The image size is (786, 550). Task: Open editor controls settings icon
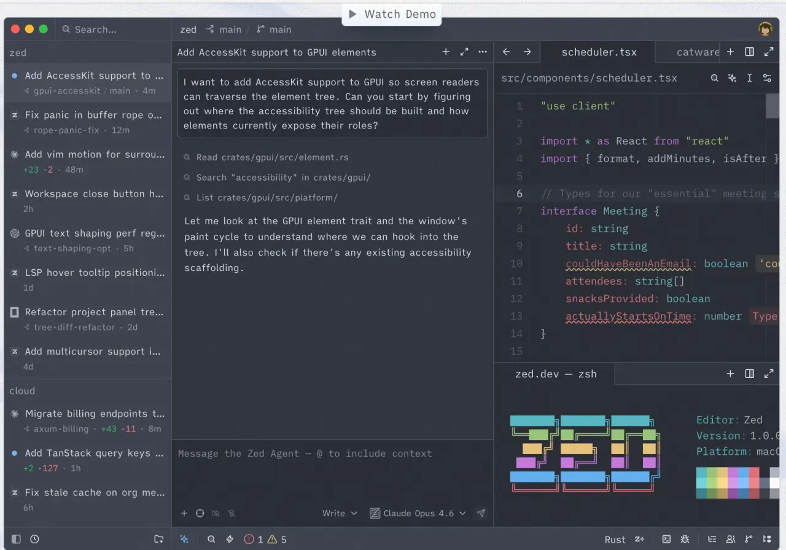767,78
